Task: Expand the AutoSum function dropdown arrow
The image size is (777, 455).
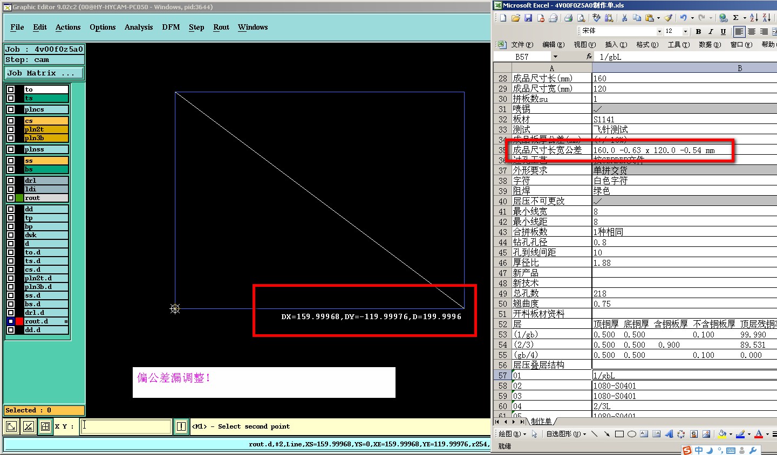Action: point(745,18)
